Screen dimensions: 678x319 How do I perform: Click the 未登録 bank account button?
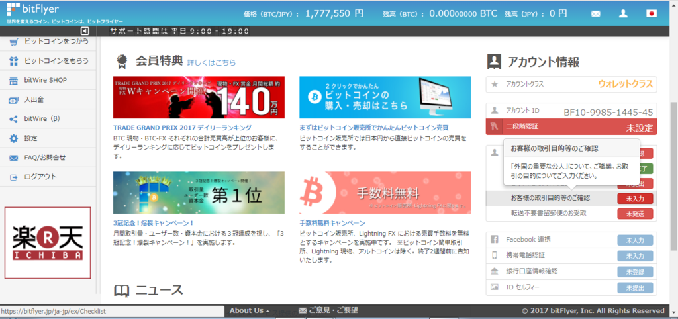coord(635,272)
